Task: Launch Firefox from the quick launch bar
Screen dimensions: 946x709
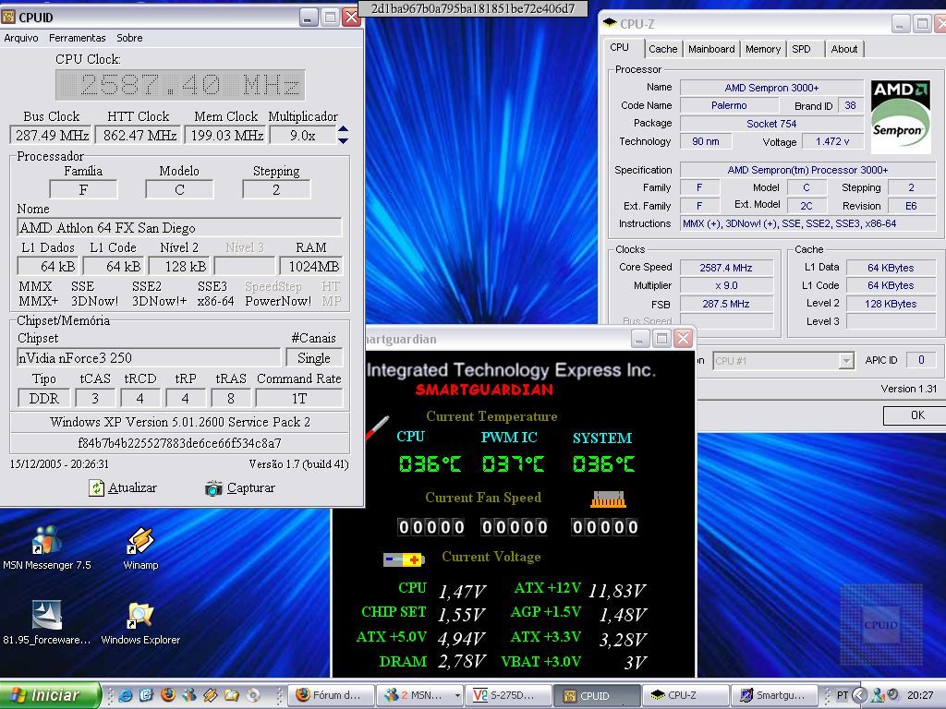Action: [168, 695]
